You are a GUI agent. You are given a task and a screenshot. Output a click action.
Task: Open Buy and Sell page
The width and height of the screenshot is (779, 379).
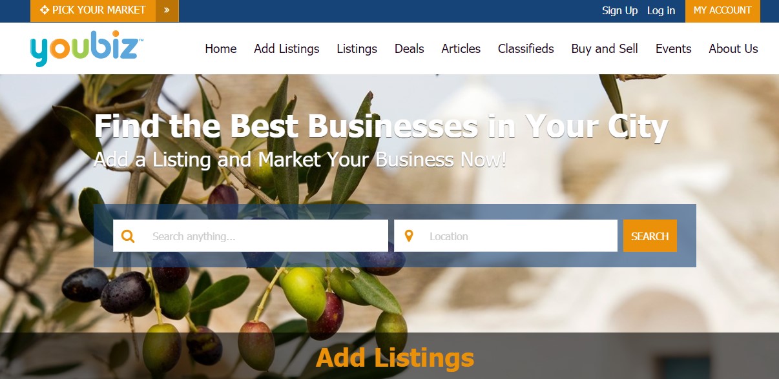[605, 48]
